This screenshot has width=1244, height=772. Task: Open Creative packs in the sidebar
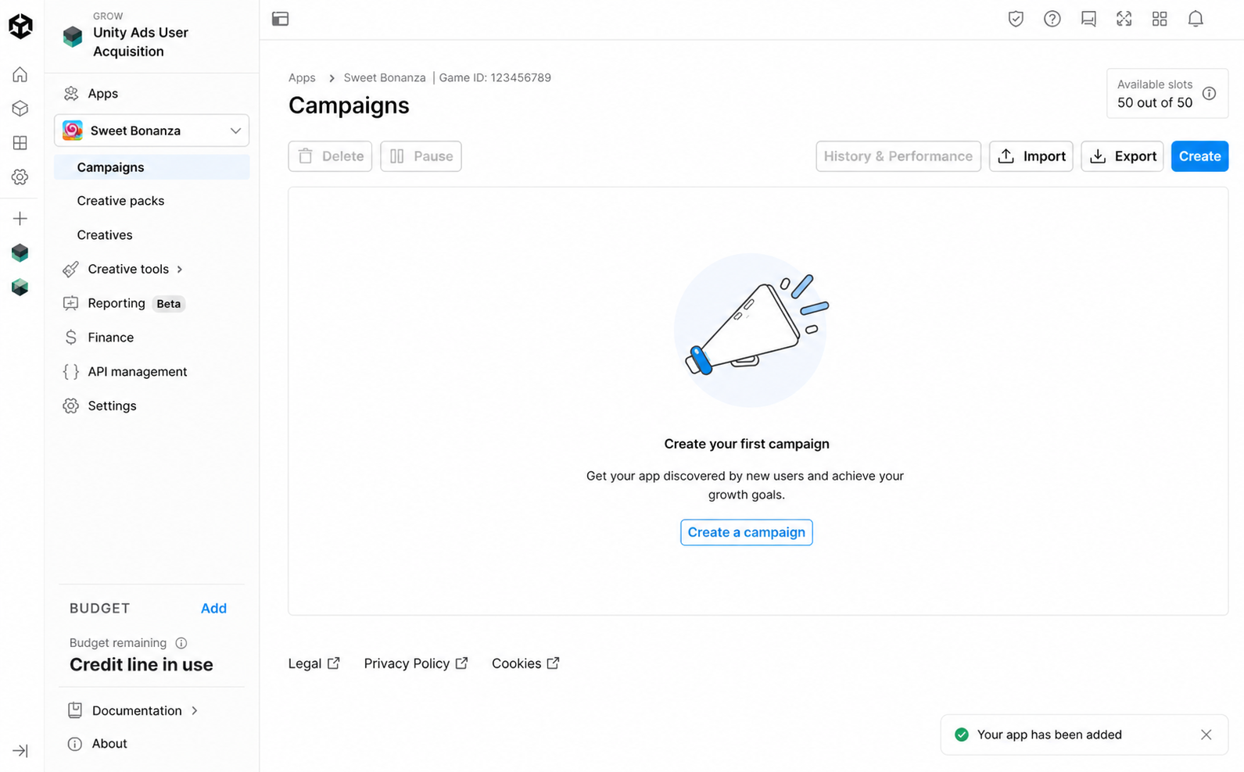coord(120,201)
